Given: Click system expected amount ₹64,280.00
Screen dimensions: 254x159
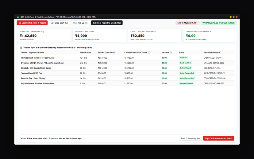Looking at the screenshot, I should pos(102,63).
